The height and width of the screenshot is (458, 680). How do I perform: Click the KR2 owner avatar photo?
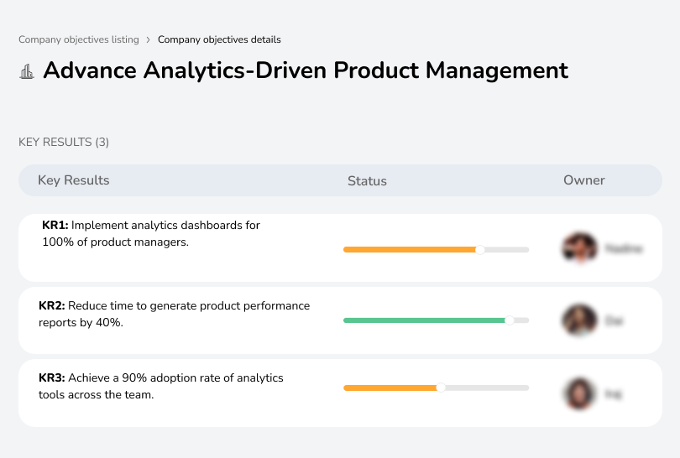[579, 320]
